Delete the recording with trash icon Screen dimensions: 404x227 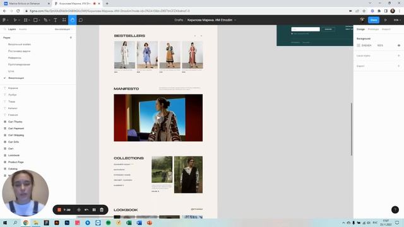[x=102, y=210]
